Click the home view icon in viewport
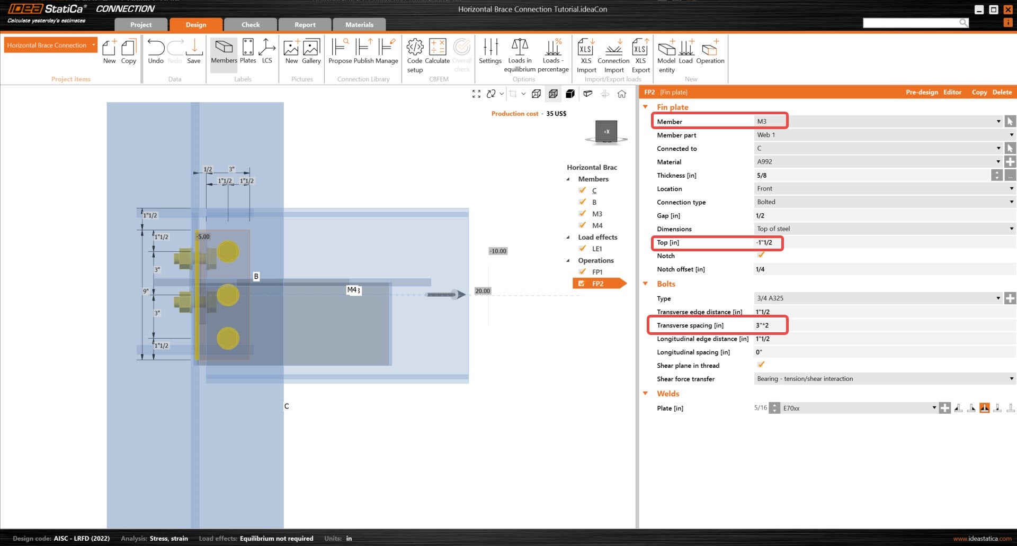This screenshot has width=1017, height=546. (622, 94)
